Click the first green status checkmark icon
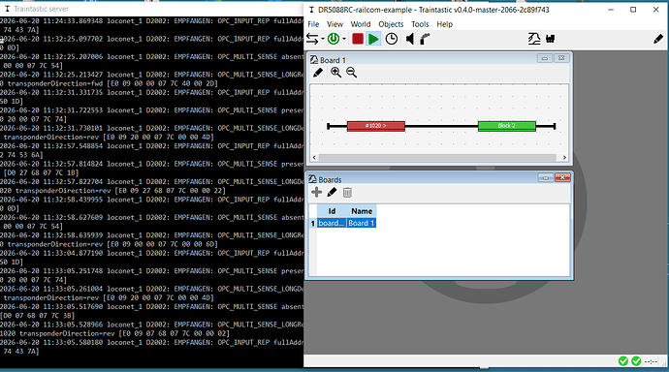Viewport: 669px width, 372px height. (x=623, y=361)
